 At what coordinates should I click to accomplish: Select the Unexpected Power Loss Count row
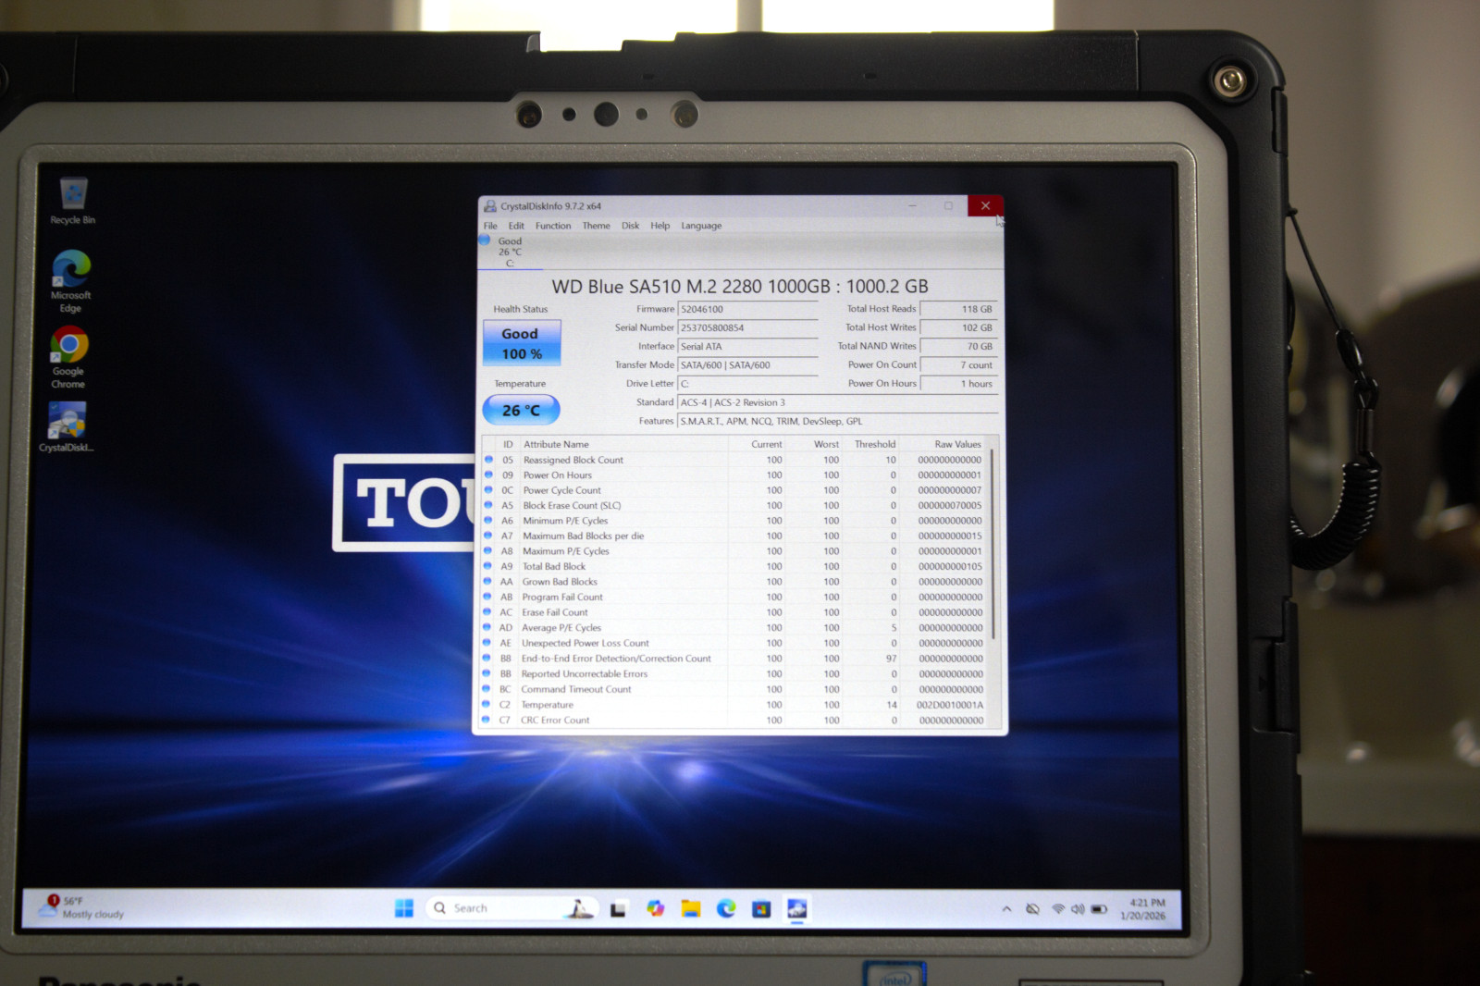734,644
